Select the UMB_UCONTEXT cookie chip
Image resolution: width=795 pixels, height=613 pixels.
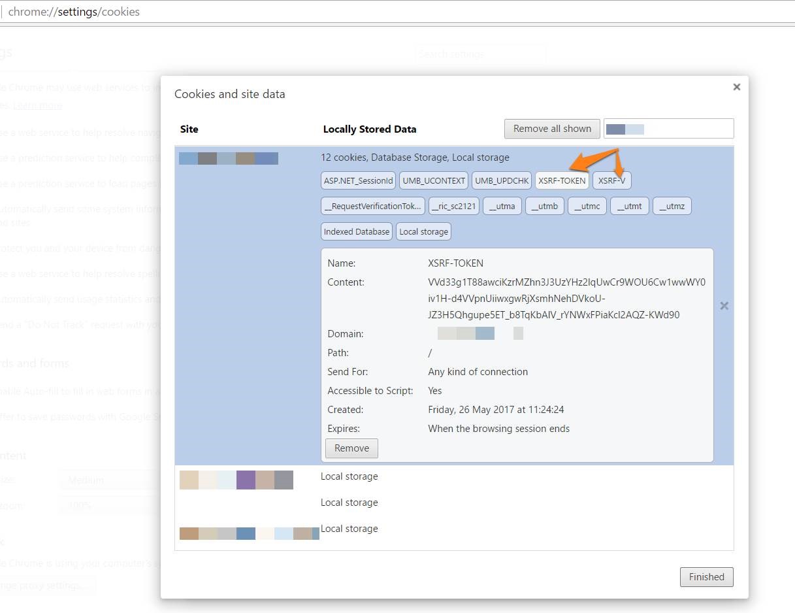pos(434,180)
